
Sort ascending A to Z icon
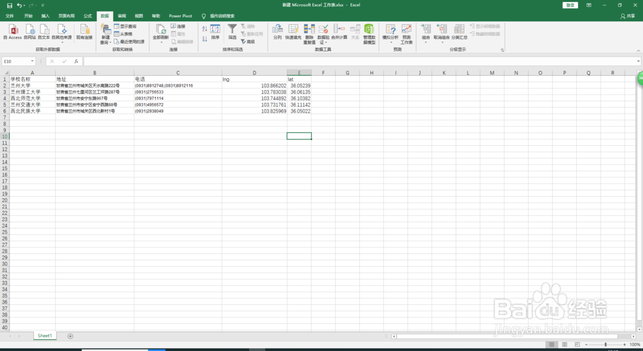204,28
